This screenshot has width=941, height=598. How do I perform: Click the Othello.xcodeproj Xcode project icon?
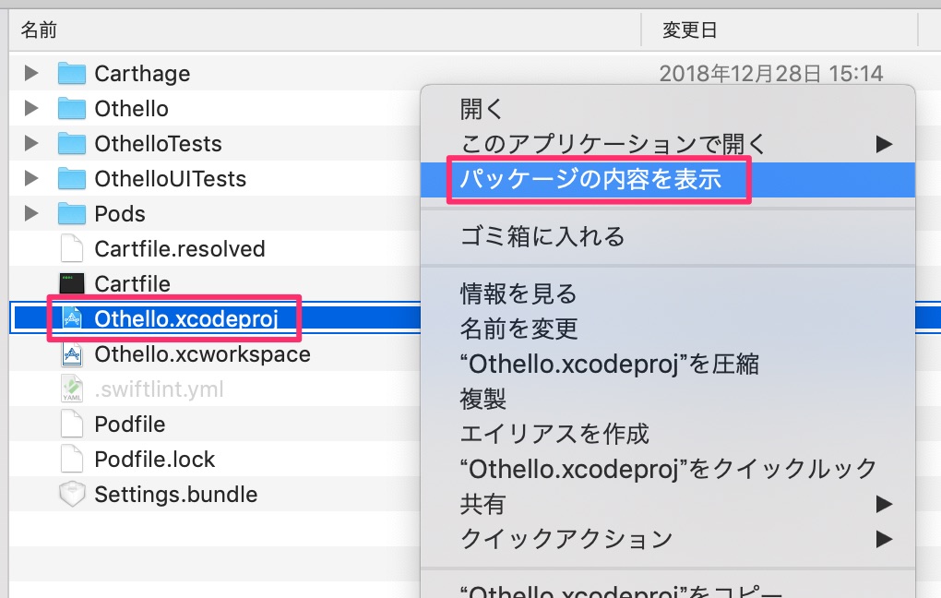pos(74,317)
